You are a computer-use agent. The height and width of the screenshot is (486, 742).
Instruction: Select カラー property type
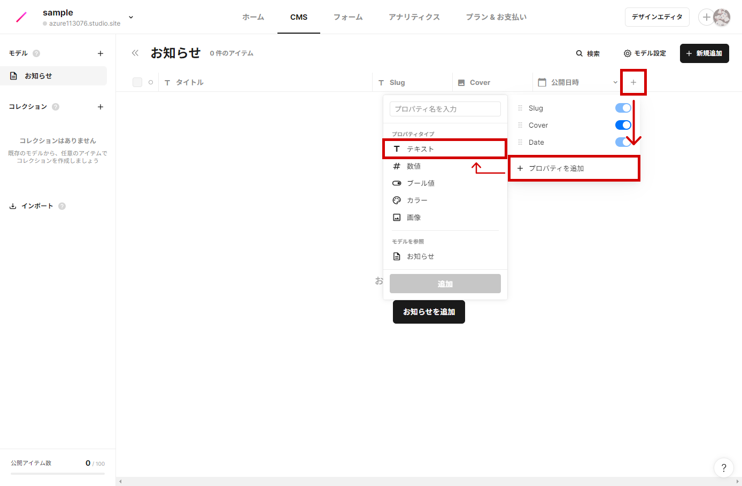(417, 200)
